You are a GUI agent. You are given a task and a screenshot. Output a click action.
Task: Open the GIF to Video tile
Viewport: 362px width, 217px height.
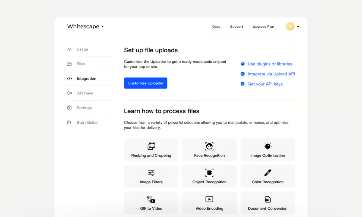(x=151, y=203)
